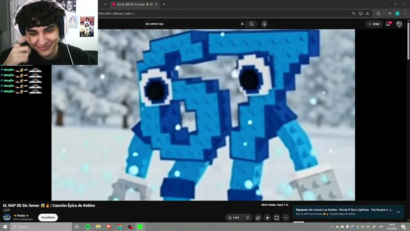This screenshot has width=410, height=231.
Task: Open the clock showing 19:50
Action: [392, 227]
